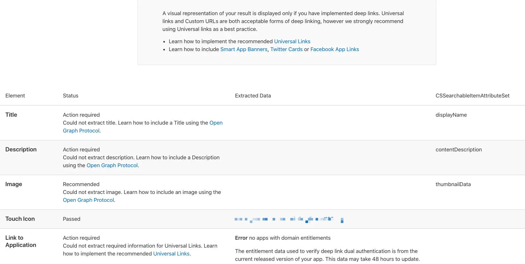
Task: Visit the Facebook App Links page
Action: [335, 49]
